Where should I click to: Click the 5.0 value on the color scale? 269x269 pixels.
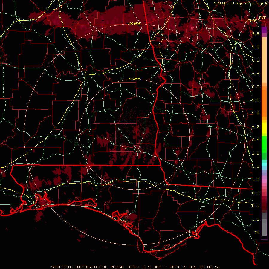tap(256, 113)
